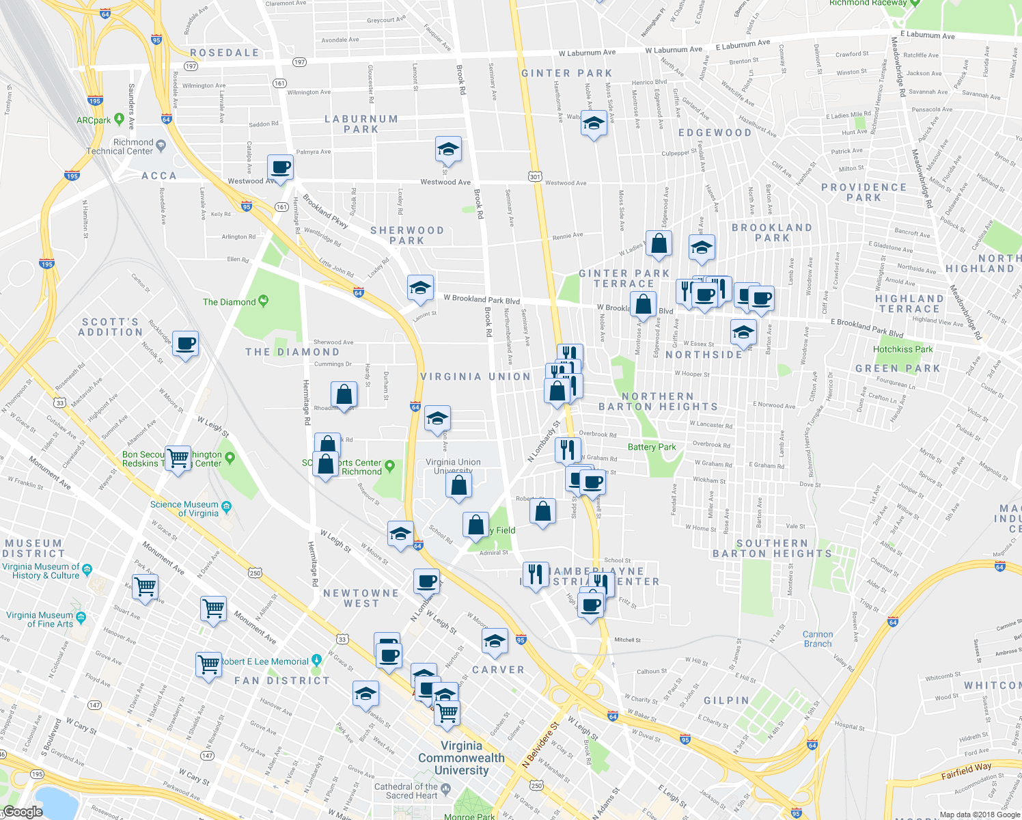Select the shopping cart marker near N Allison St
Screen dimensions: 1022x820
point(214,610)
